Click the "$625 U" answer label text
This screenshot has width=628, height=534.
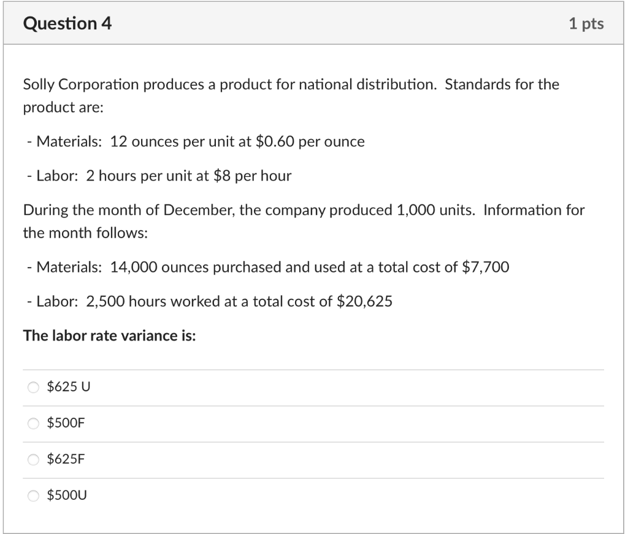(x=69, y=387)
